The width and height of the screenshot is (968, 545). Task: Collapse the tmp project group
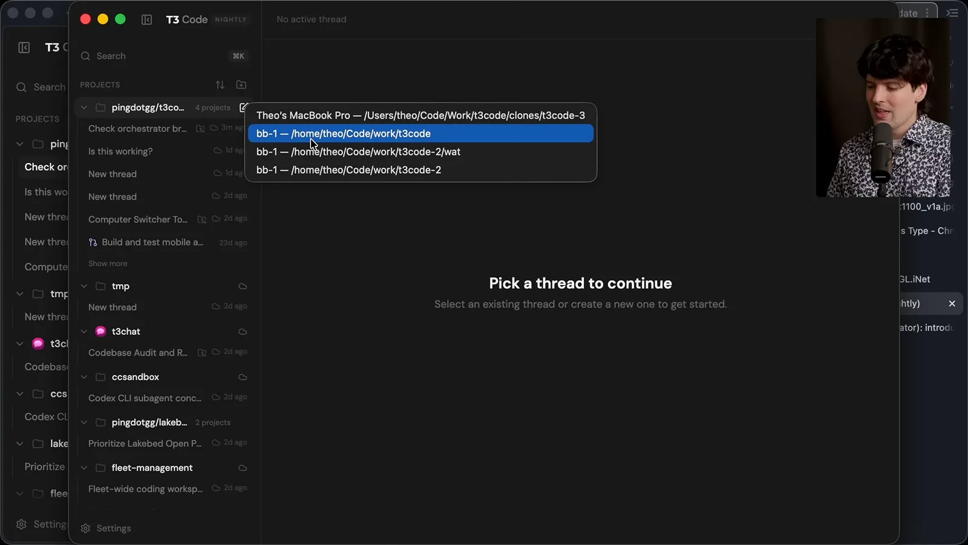click(84, 286)
